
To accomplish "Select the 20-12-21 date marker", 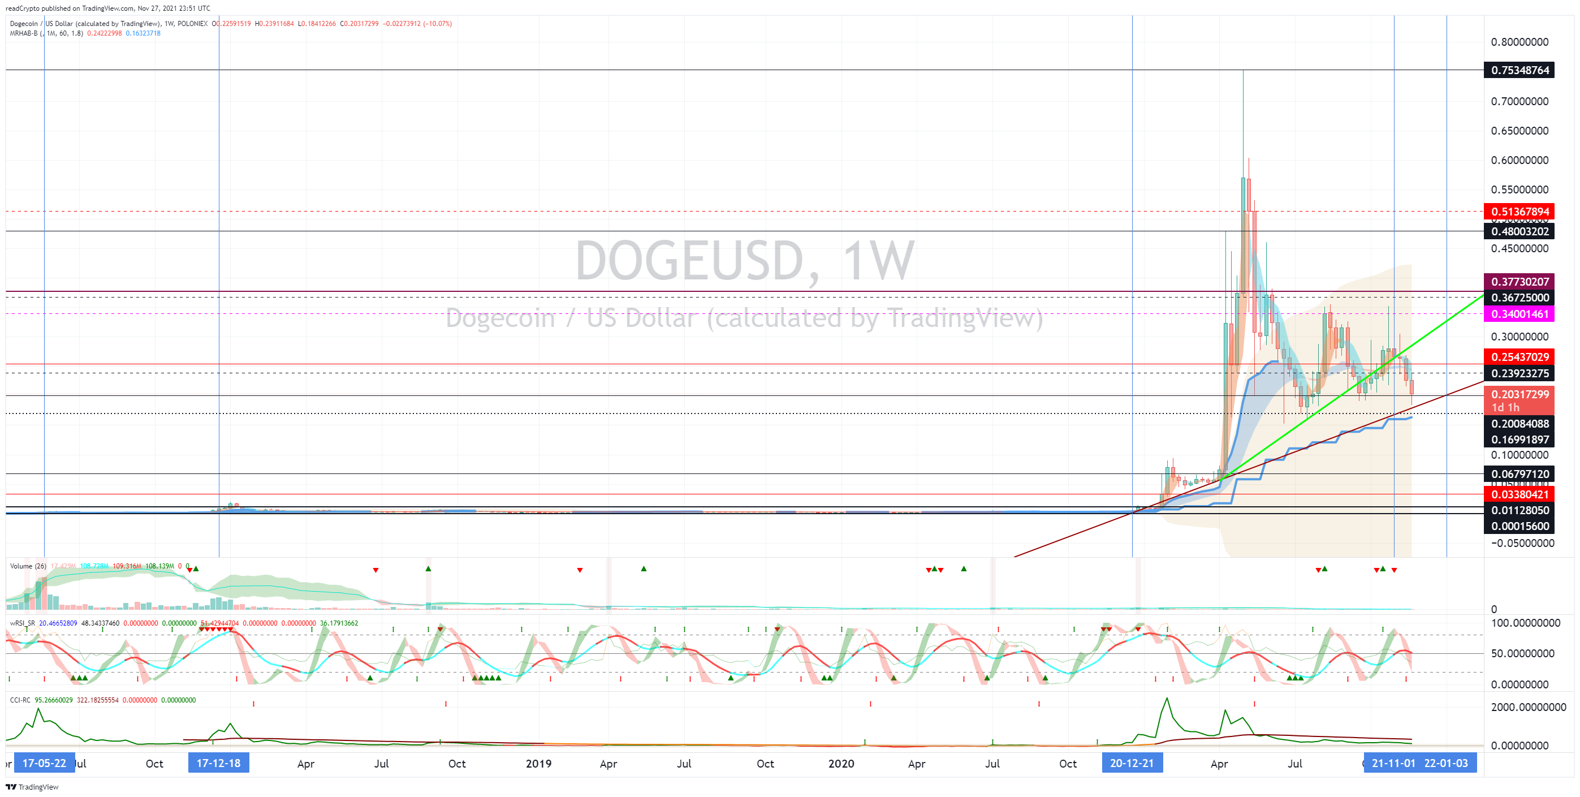I will click(1132, 763).
